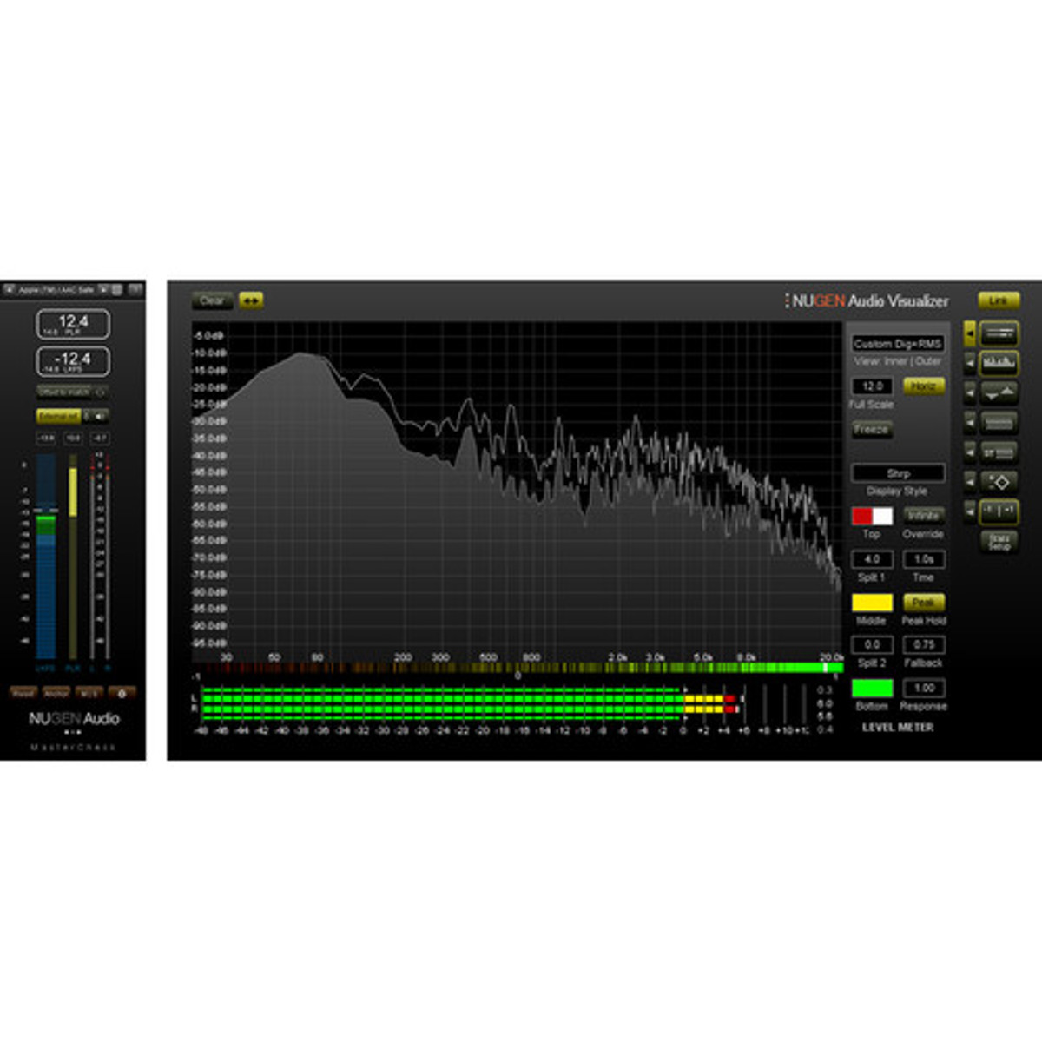Enable the External ref toggle in MasterCheck

pos(59,416)
